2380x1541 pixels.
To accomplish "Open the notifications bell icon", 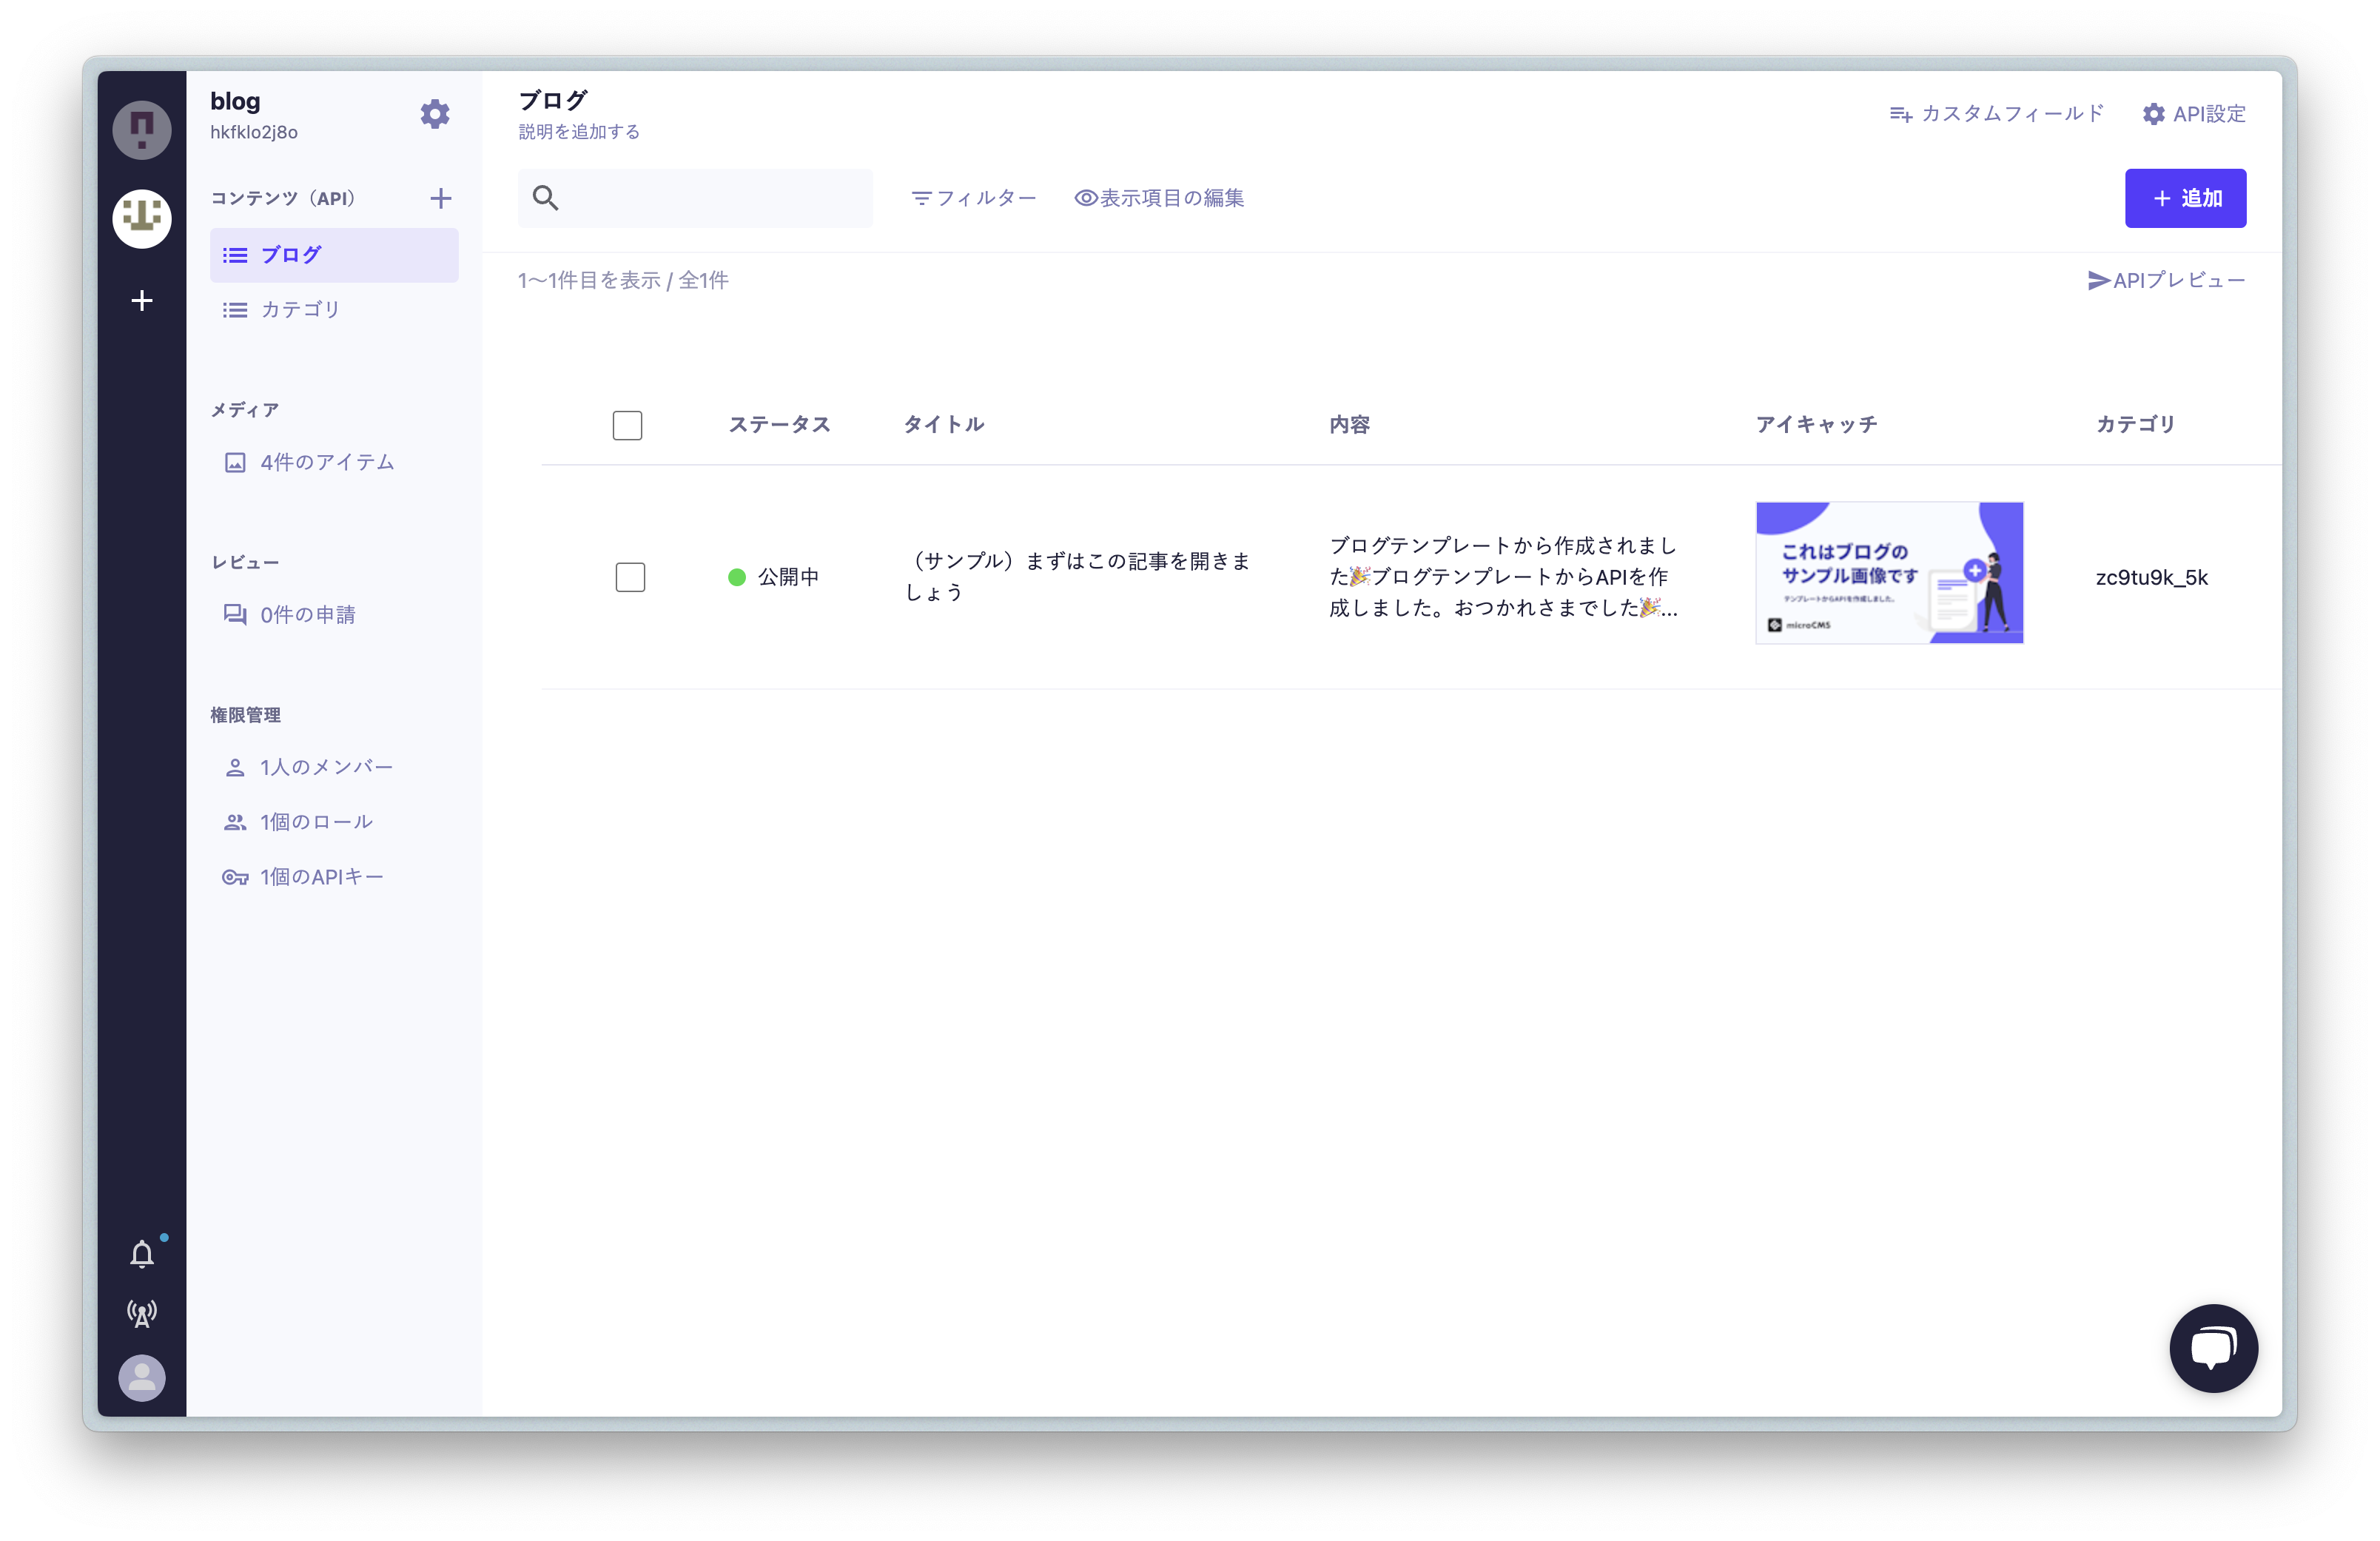I will [142, 1254].
